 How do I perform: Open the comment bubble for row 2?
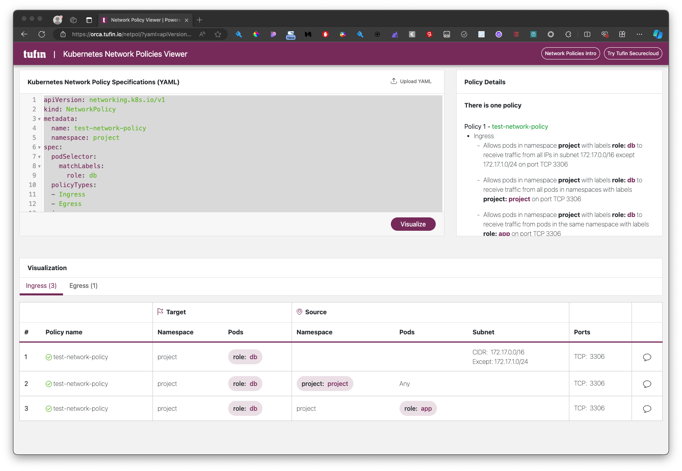647,384
